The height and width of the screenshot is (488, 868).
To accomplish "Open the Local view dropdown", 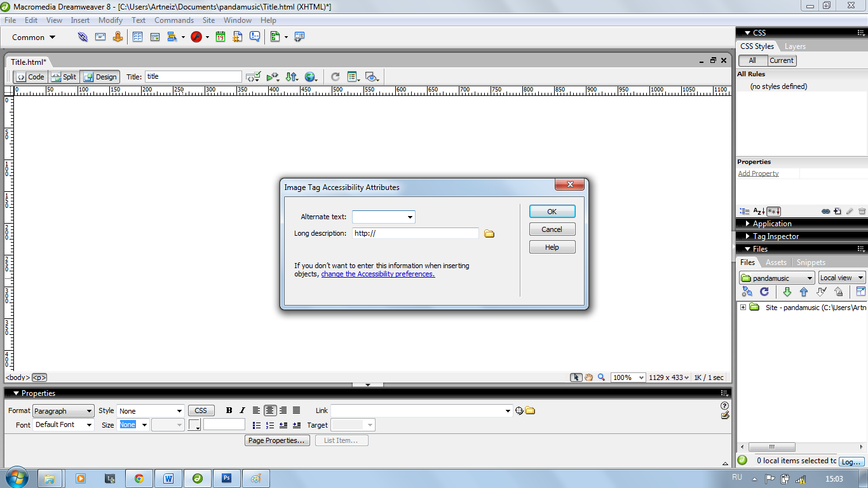I will (x=842, y=278).
